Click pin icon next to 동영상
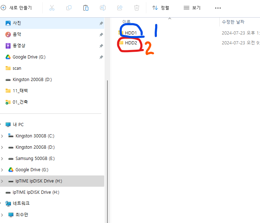Screen dimensions: 260x223 [x=101, y=46]
